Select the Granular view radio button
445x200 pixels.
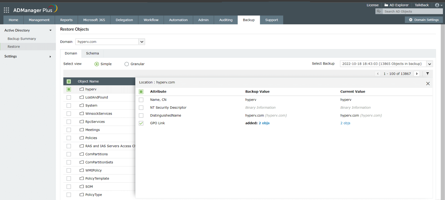127,64
